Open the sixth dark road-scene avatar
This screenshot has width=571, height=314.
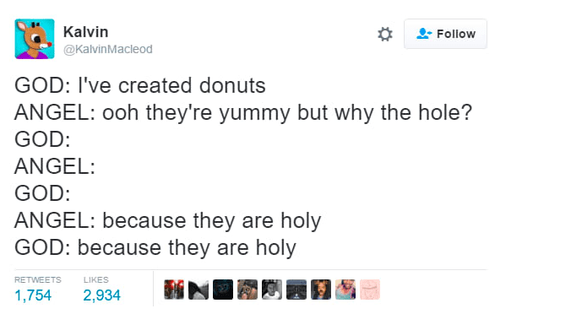(x=296, y=290)
